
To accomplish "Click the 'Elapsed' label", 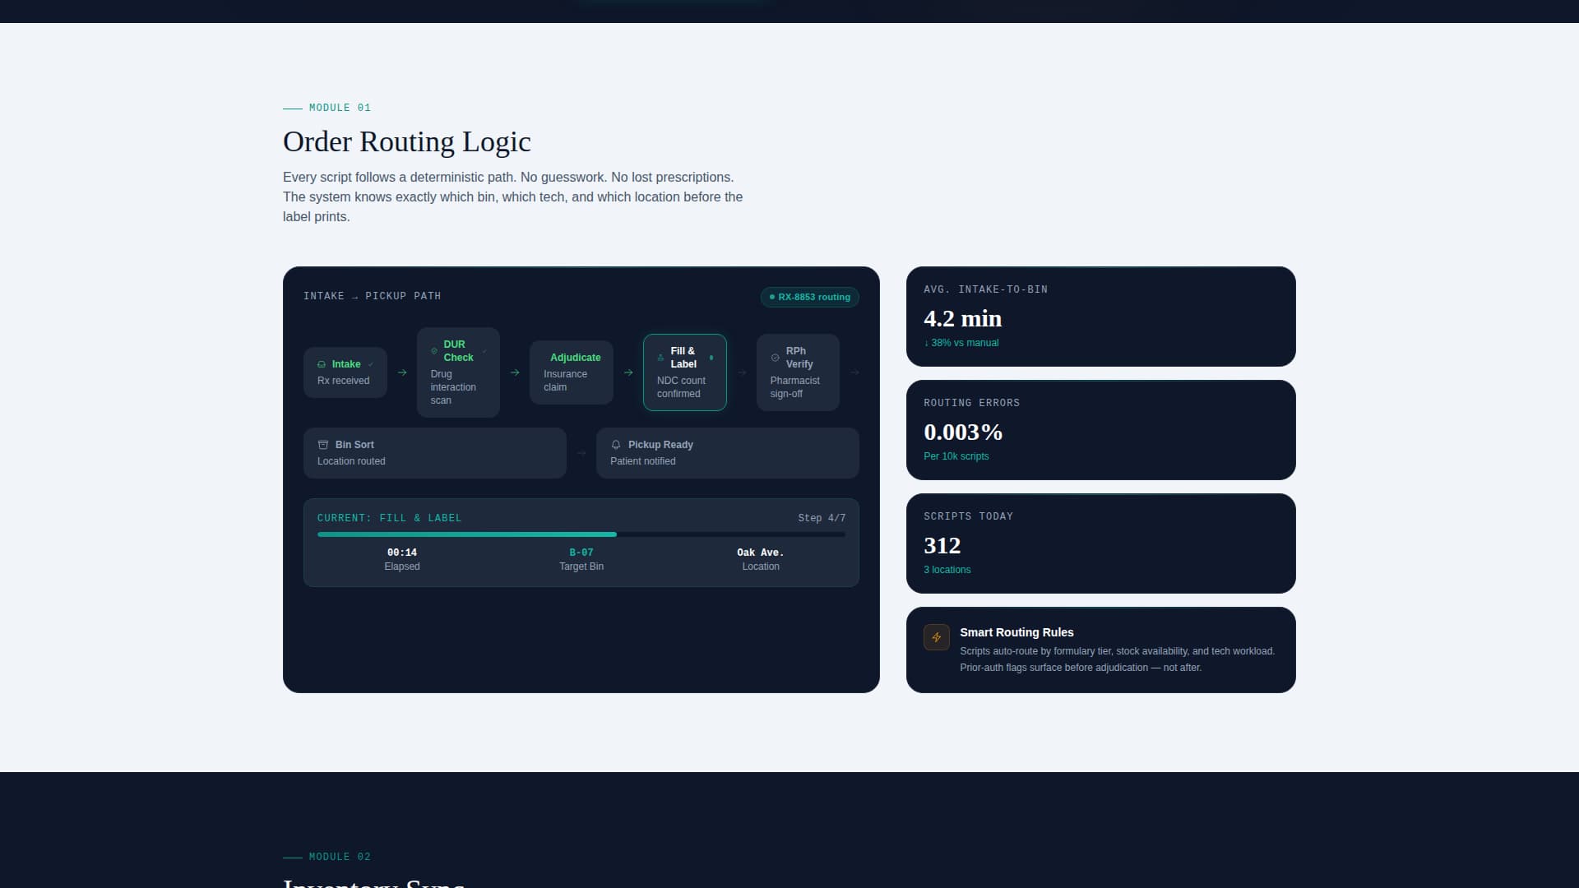I will point(402,567).
